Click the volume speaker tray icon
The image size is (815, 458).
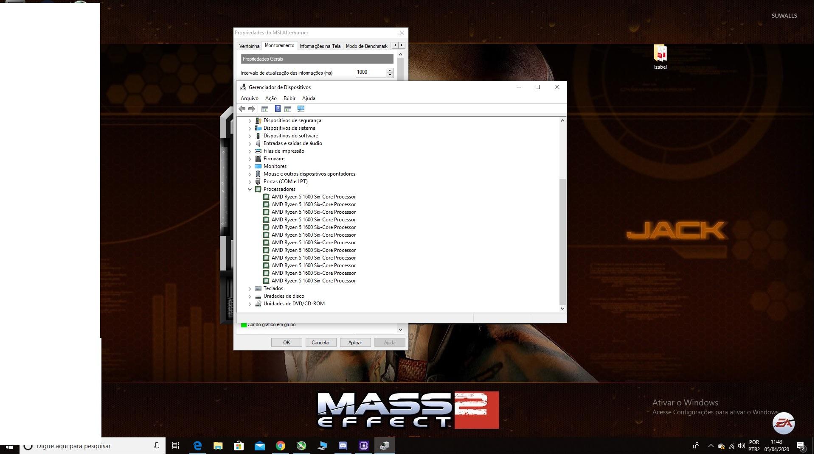pos(742,446)
